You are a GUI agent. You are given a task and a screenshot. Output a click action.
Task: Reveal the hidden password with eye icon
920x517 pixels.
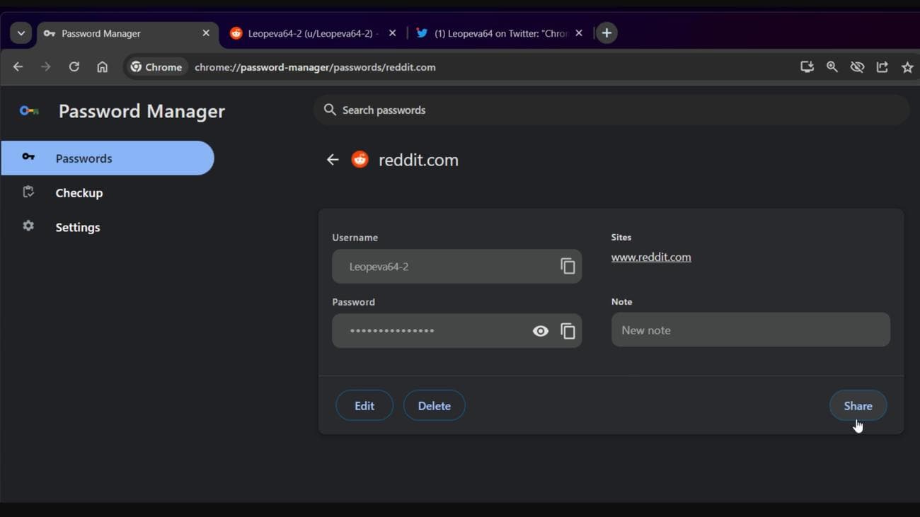coord(540,330)
